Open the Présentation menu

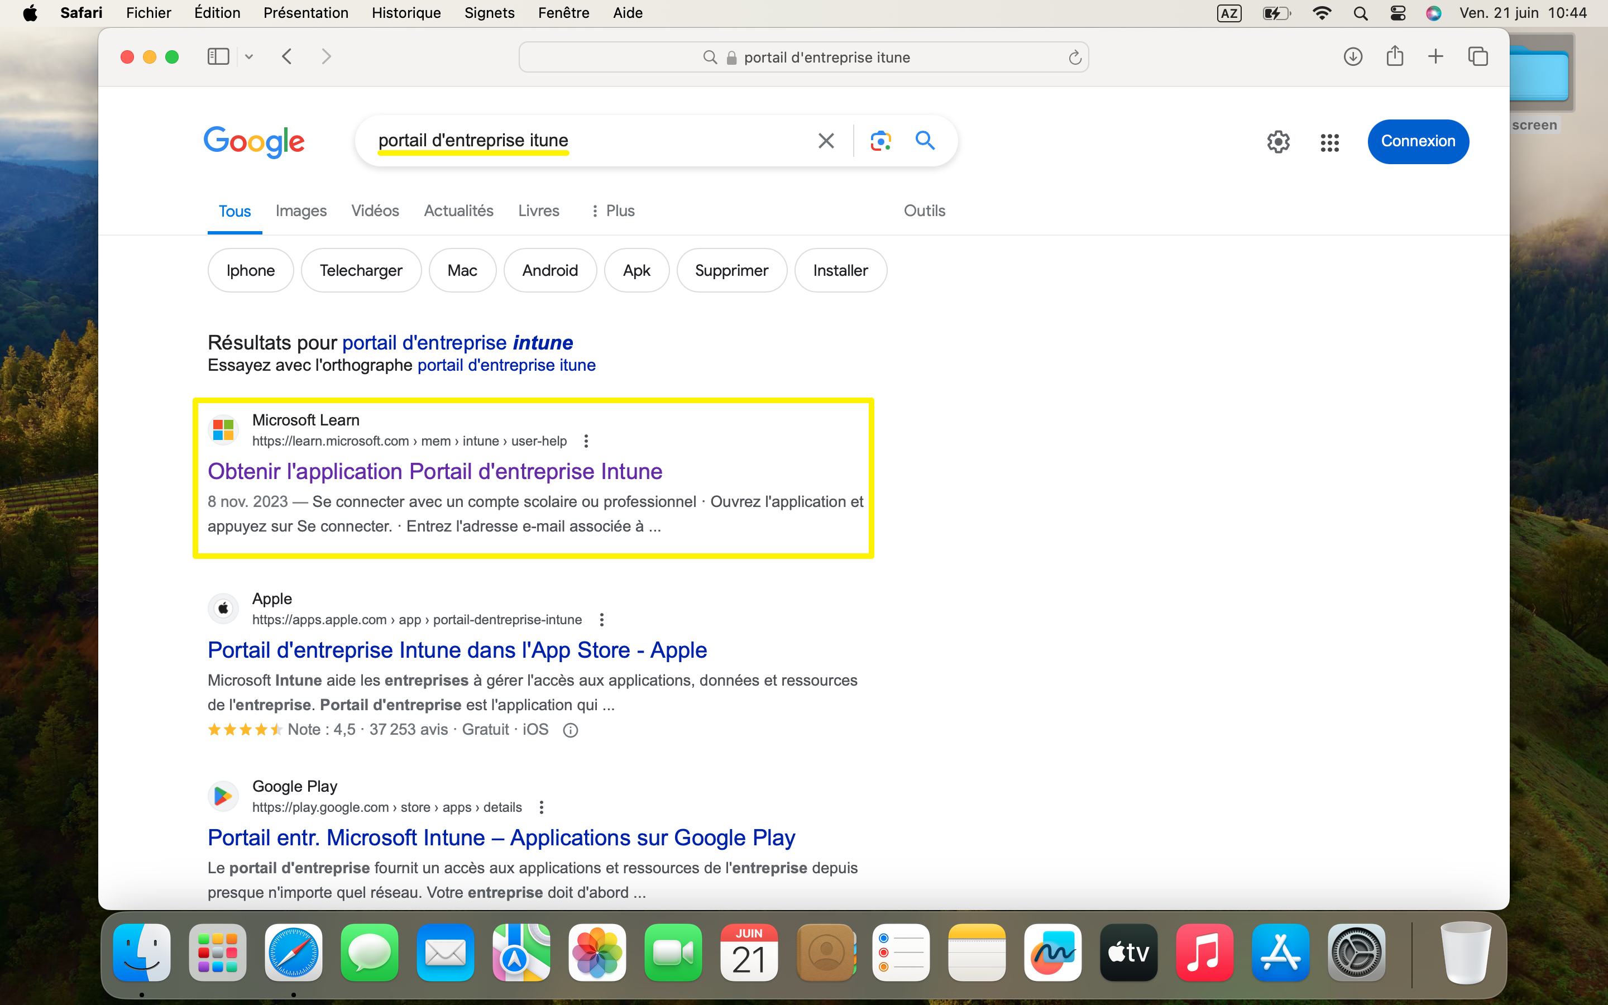pos(305,13)
